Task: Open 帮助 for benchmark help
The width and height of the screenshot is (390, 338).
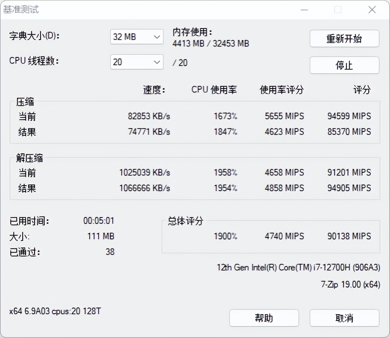Action: [x=264, y=318]
